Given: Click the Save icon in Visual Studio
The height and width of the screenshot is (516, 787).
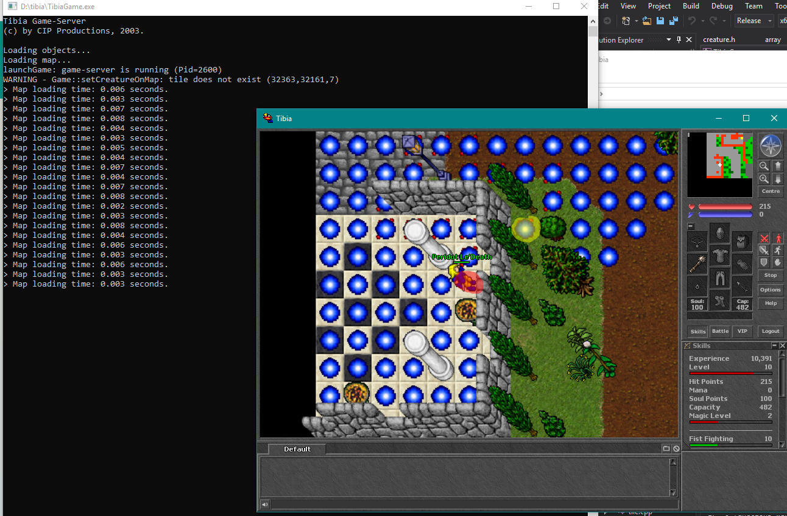Looking at the screenshot, I should (660, 21).
